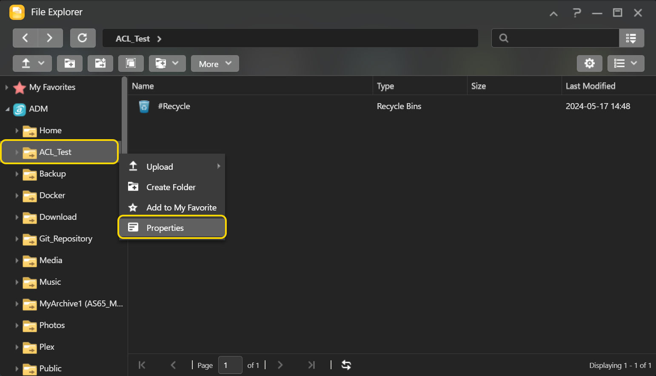Go to first page
The image size is (656, 376).
(x=142, y=365)
